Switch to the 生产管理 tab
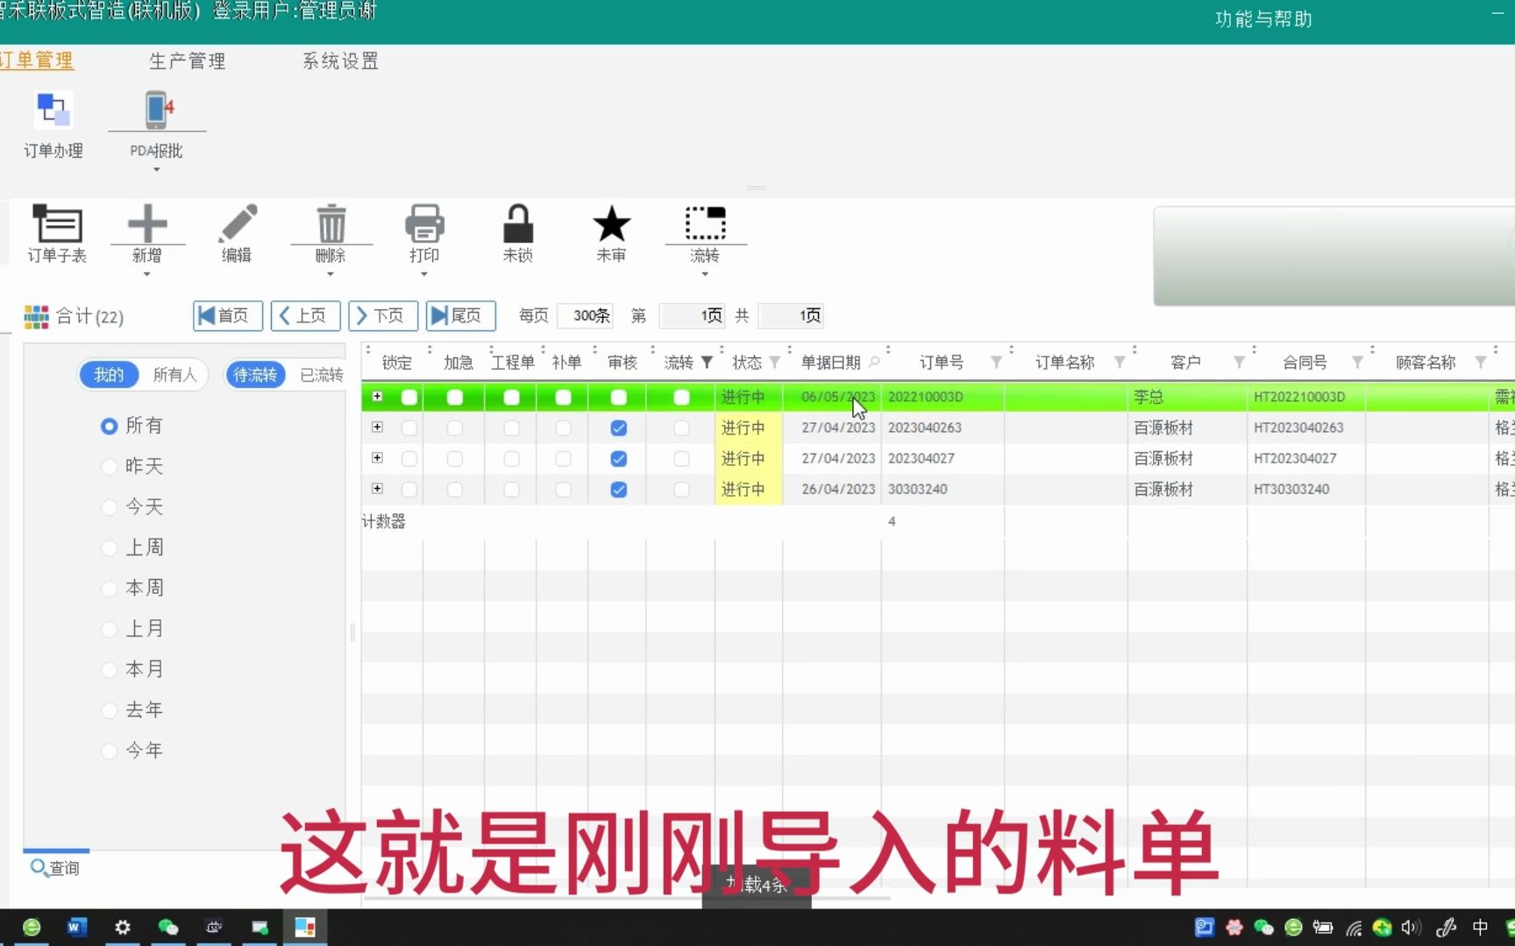 pyautogui.click(x=188, y=60)
